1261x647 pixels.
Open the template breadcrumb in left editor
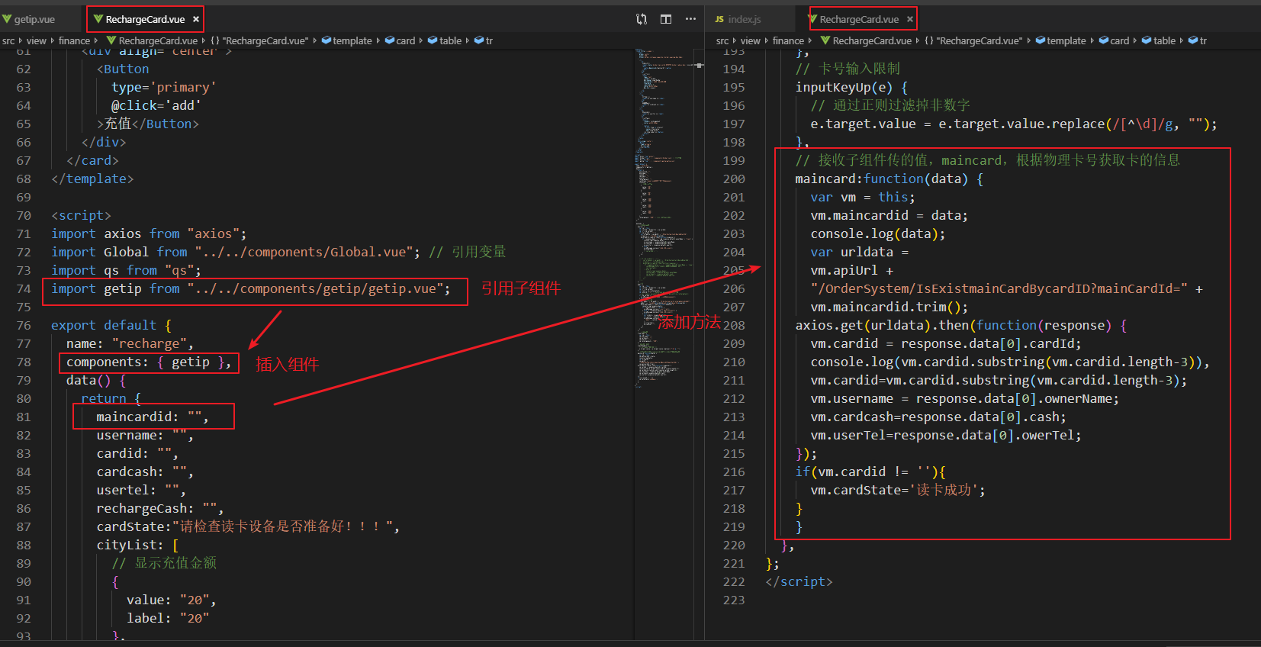[347, 40]
